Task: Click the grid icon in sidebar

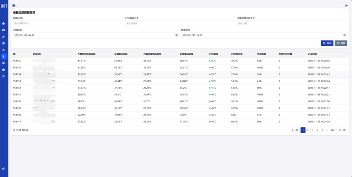Action: [x=4, y=76]
